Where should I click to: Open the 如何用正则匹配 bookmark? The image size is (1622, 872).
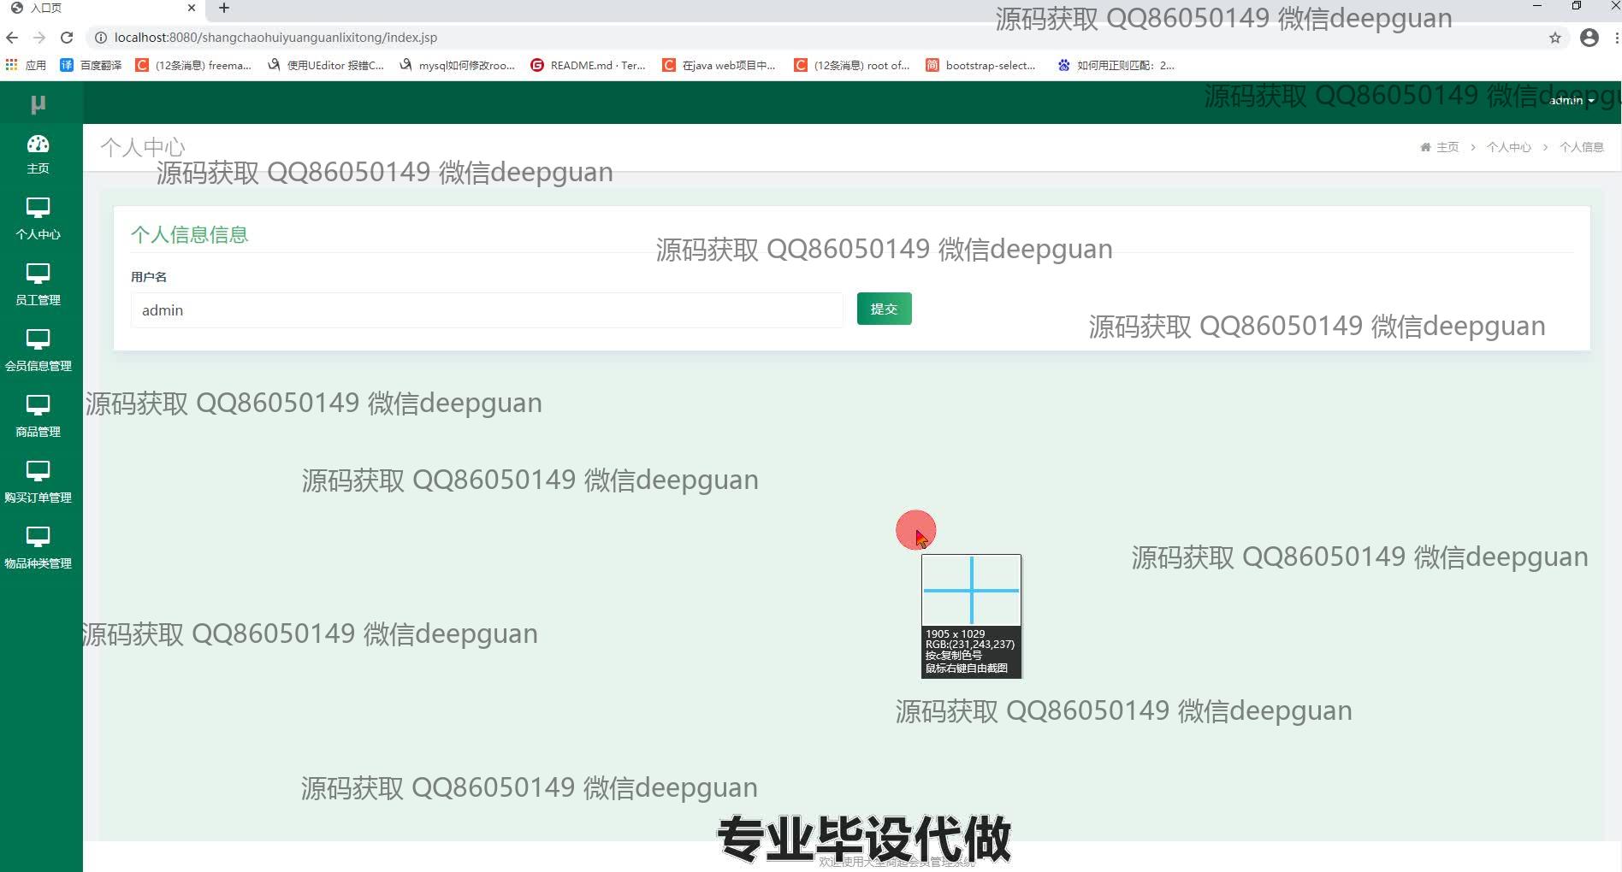(1116, 65)
